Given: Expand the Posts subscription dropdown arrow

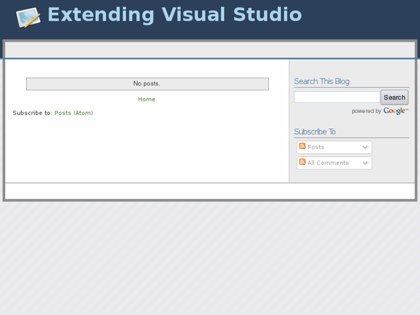Looking at the screenshot, I should [365, 147].
